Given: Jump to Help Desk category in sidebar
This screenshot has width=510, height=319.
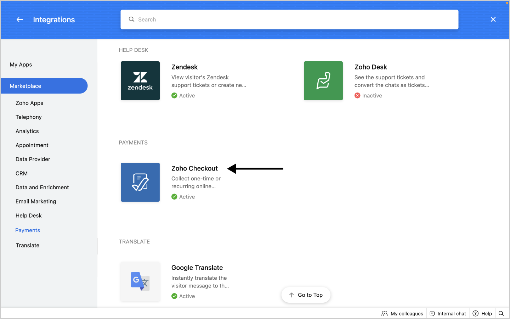Looking at the screenshot, I should [29, 216].
